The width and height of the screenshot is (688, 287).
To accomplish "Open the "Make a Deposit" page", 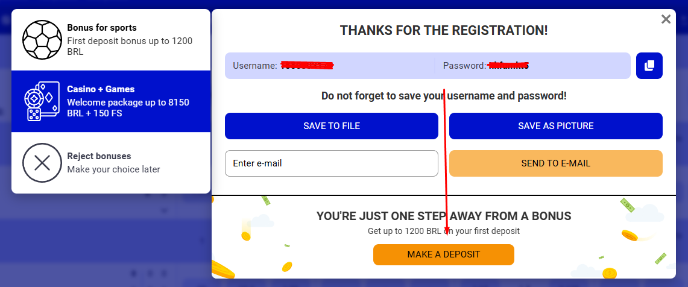I will click(x=443, y=254).
